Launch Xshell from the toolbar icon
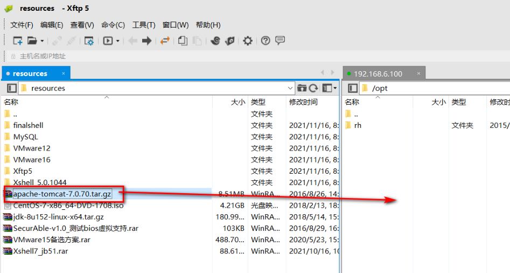Viewport: 510px width, 273px height. point(215,40)
